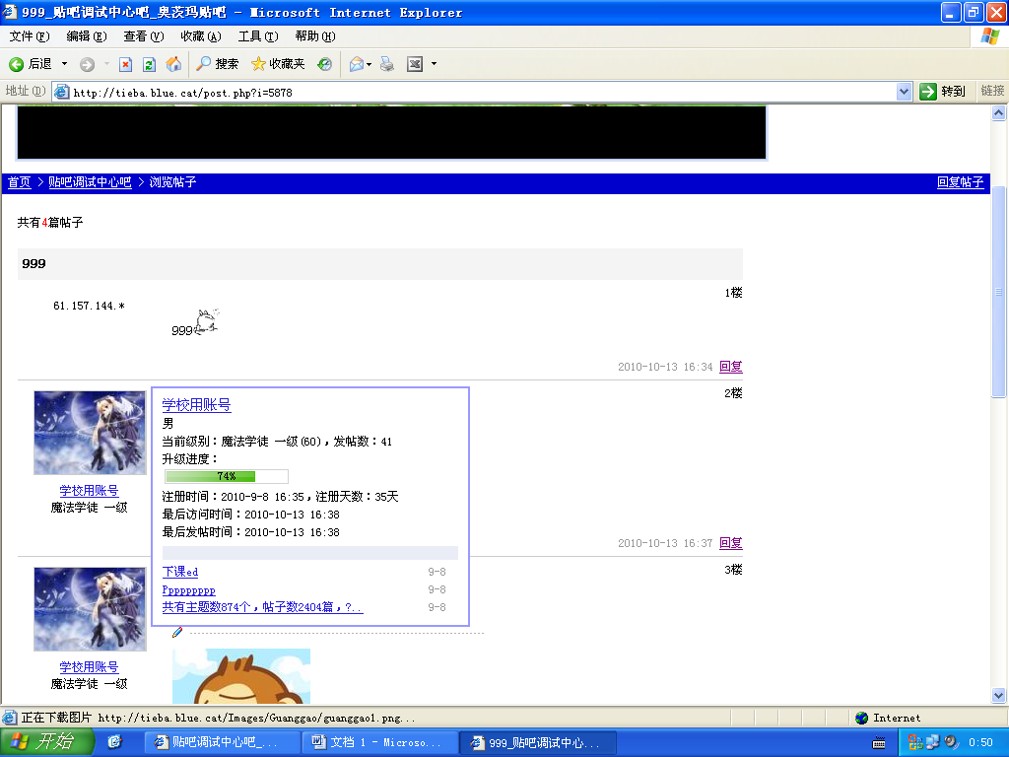Click 回复 link on the 16:34 post
The height and width of the screenshot is (757, 1009).
click(x=731, y=367)
